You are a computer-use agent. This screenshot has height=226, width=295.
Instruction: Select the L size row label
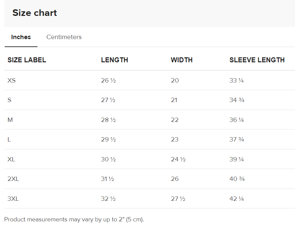9,140
